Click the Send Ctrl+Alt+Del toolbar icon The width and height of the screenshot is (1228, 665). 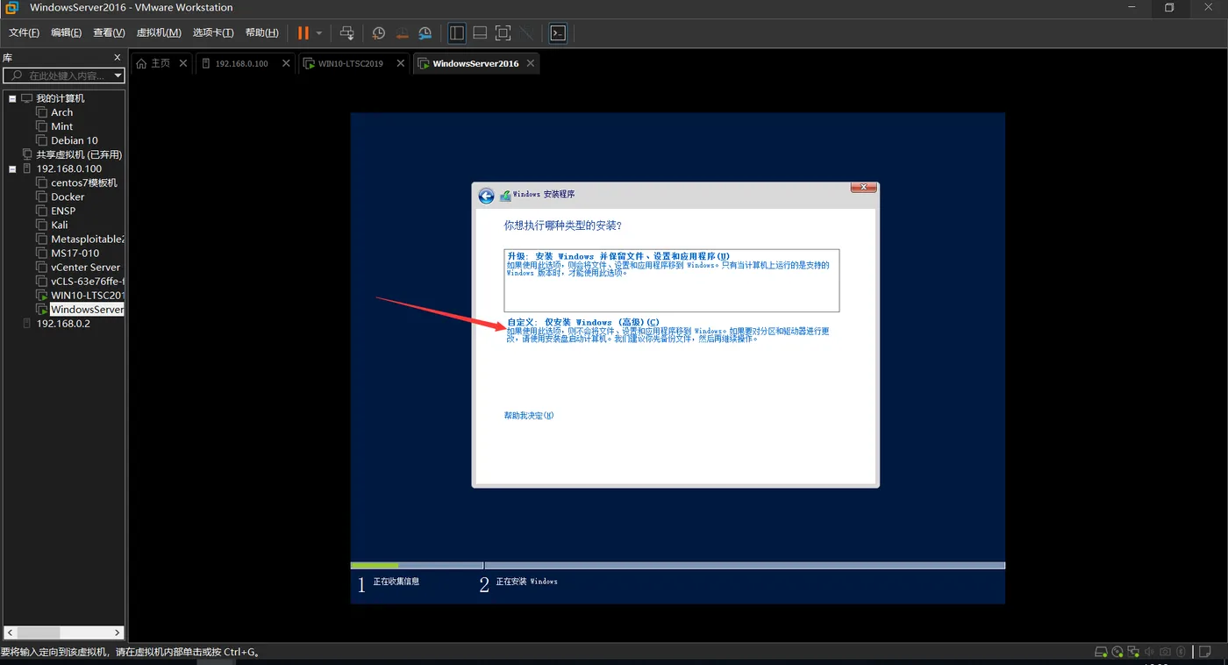(347, 33)
